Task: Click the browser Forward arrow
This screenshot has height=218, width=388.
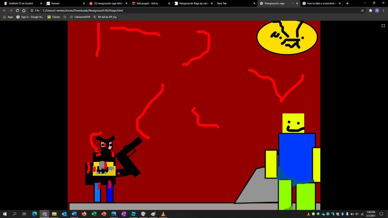Action: coord(11,10)
